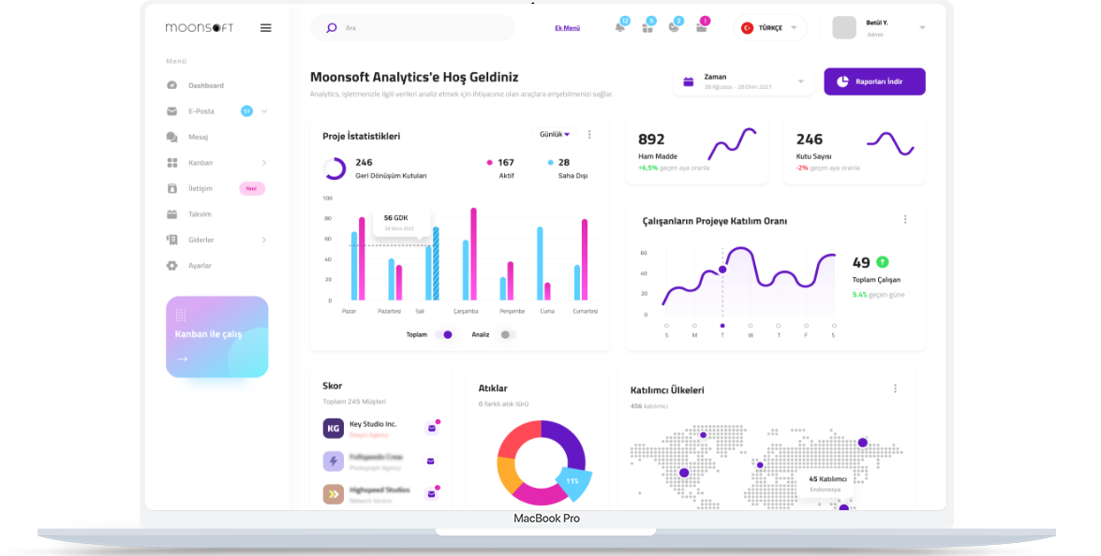Open three-dot options on Katılımcı Ülkeleri card
Viewport: 1101px width, 556px height.
tap(895, 388)
